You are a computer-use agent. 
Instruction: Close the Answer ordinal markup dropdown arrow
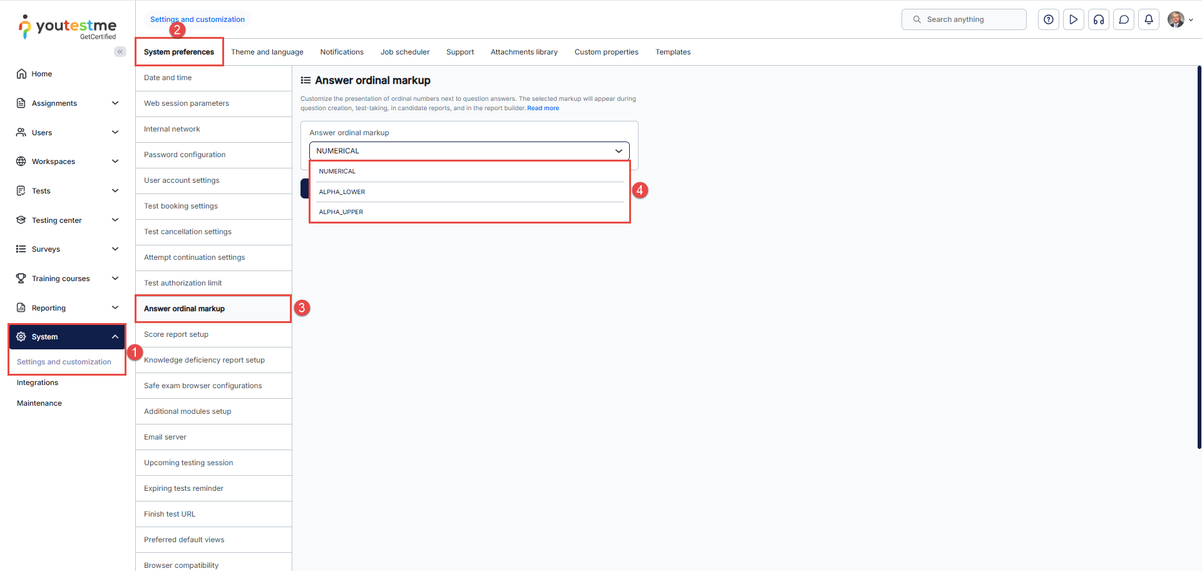pos(619,151)
